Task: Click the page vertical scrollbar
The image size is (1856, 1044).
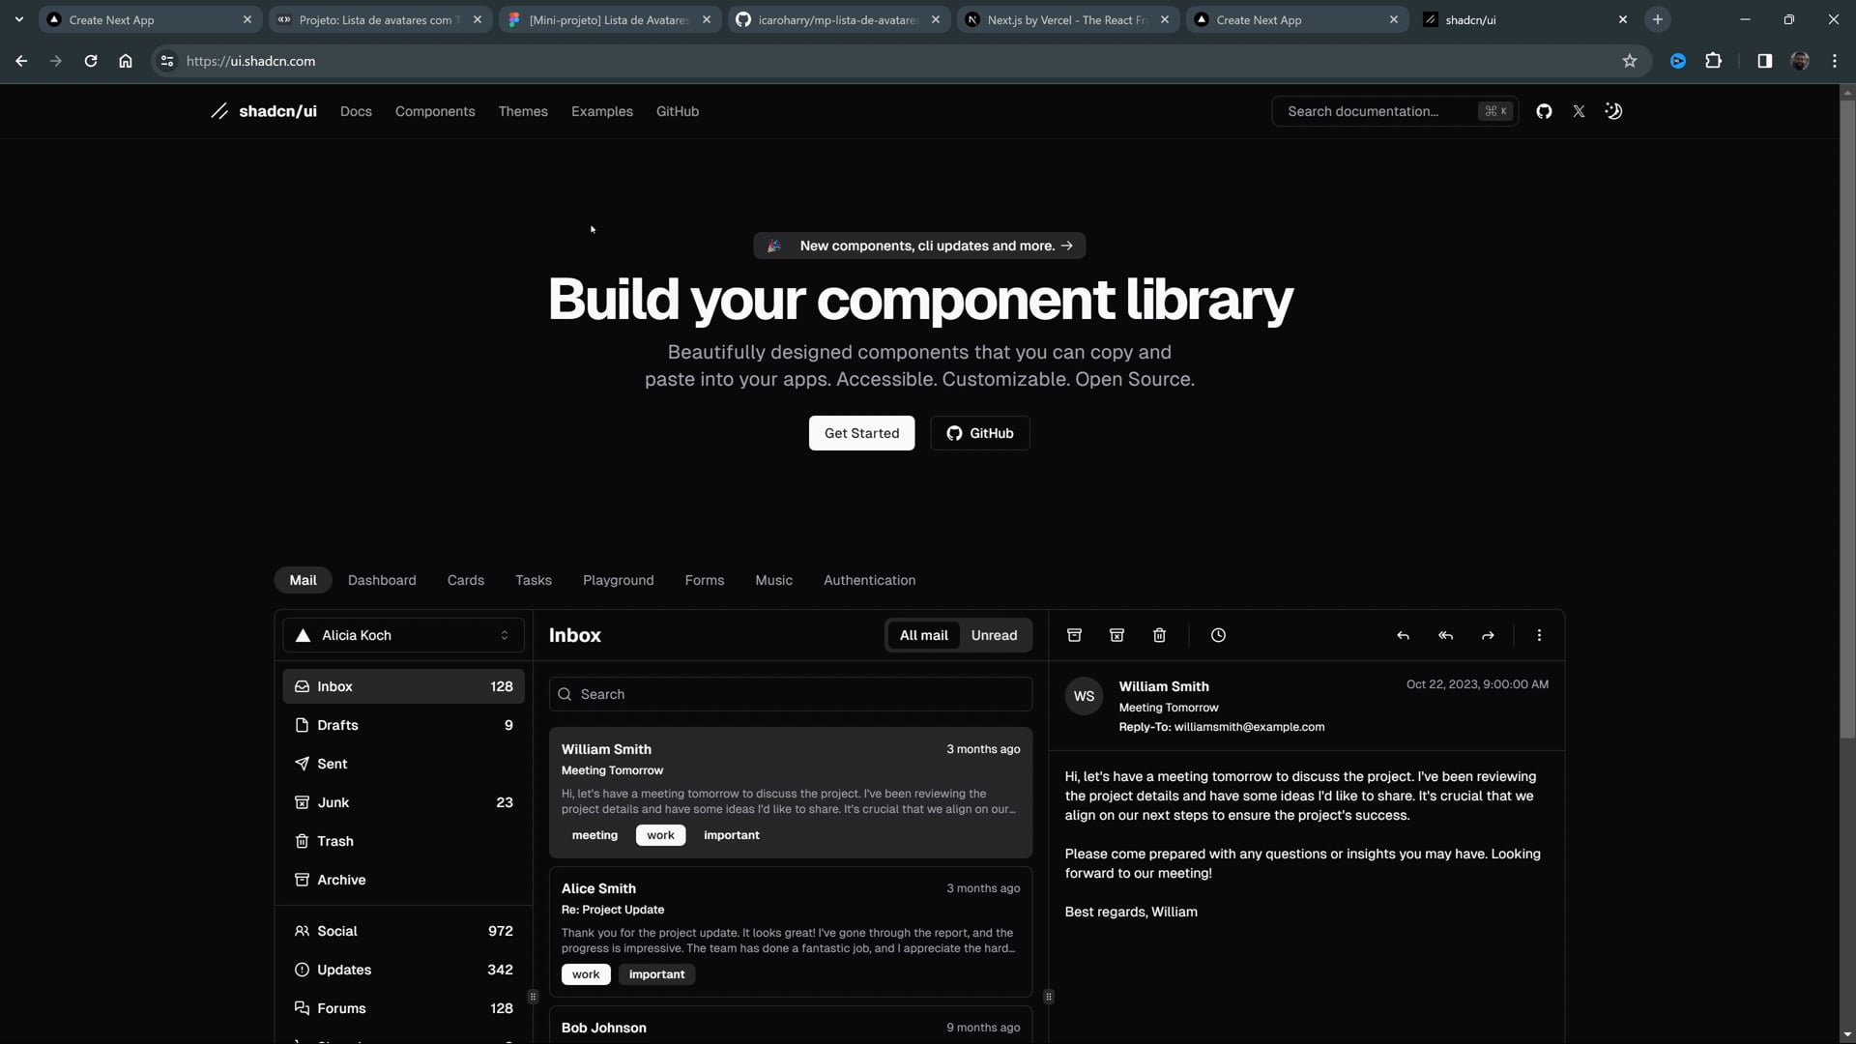Action: point(1847,416)
